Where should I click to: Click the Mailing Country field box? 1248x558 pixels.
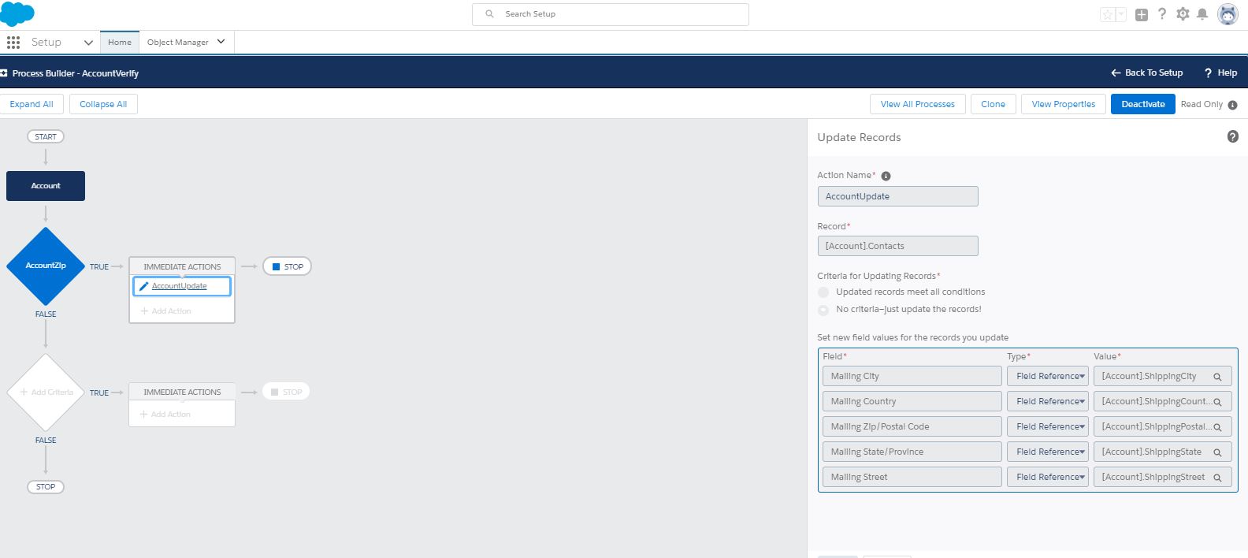[912, 401]
